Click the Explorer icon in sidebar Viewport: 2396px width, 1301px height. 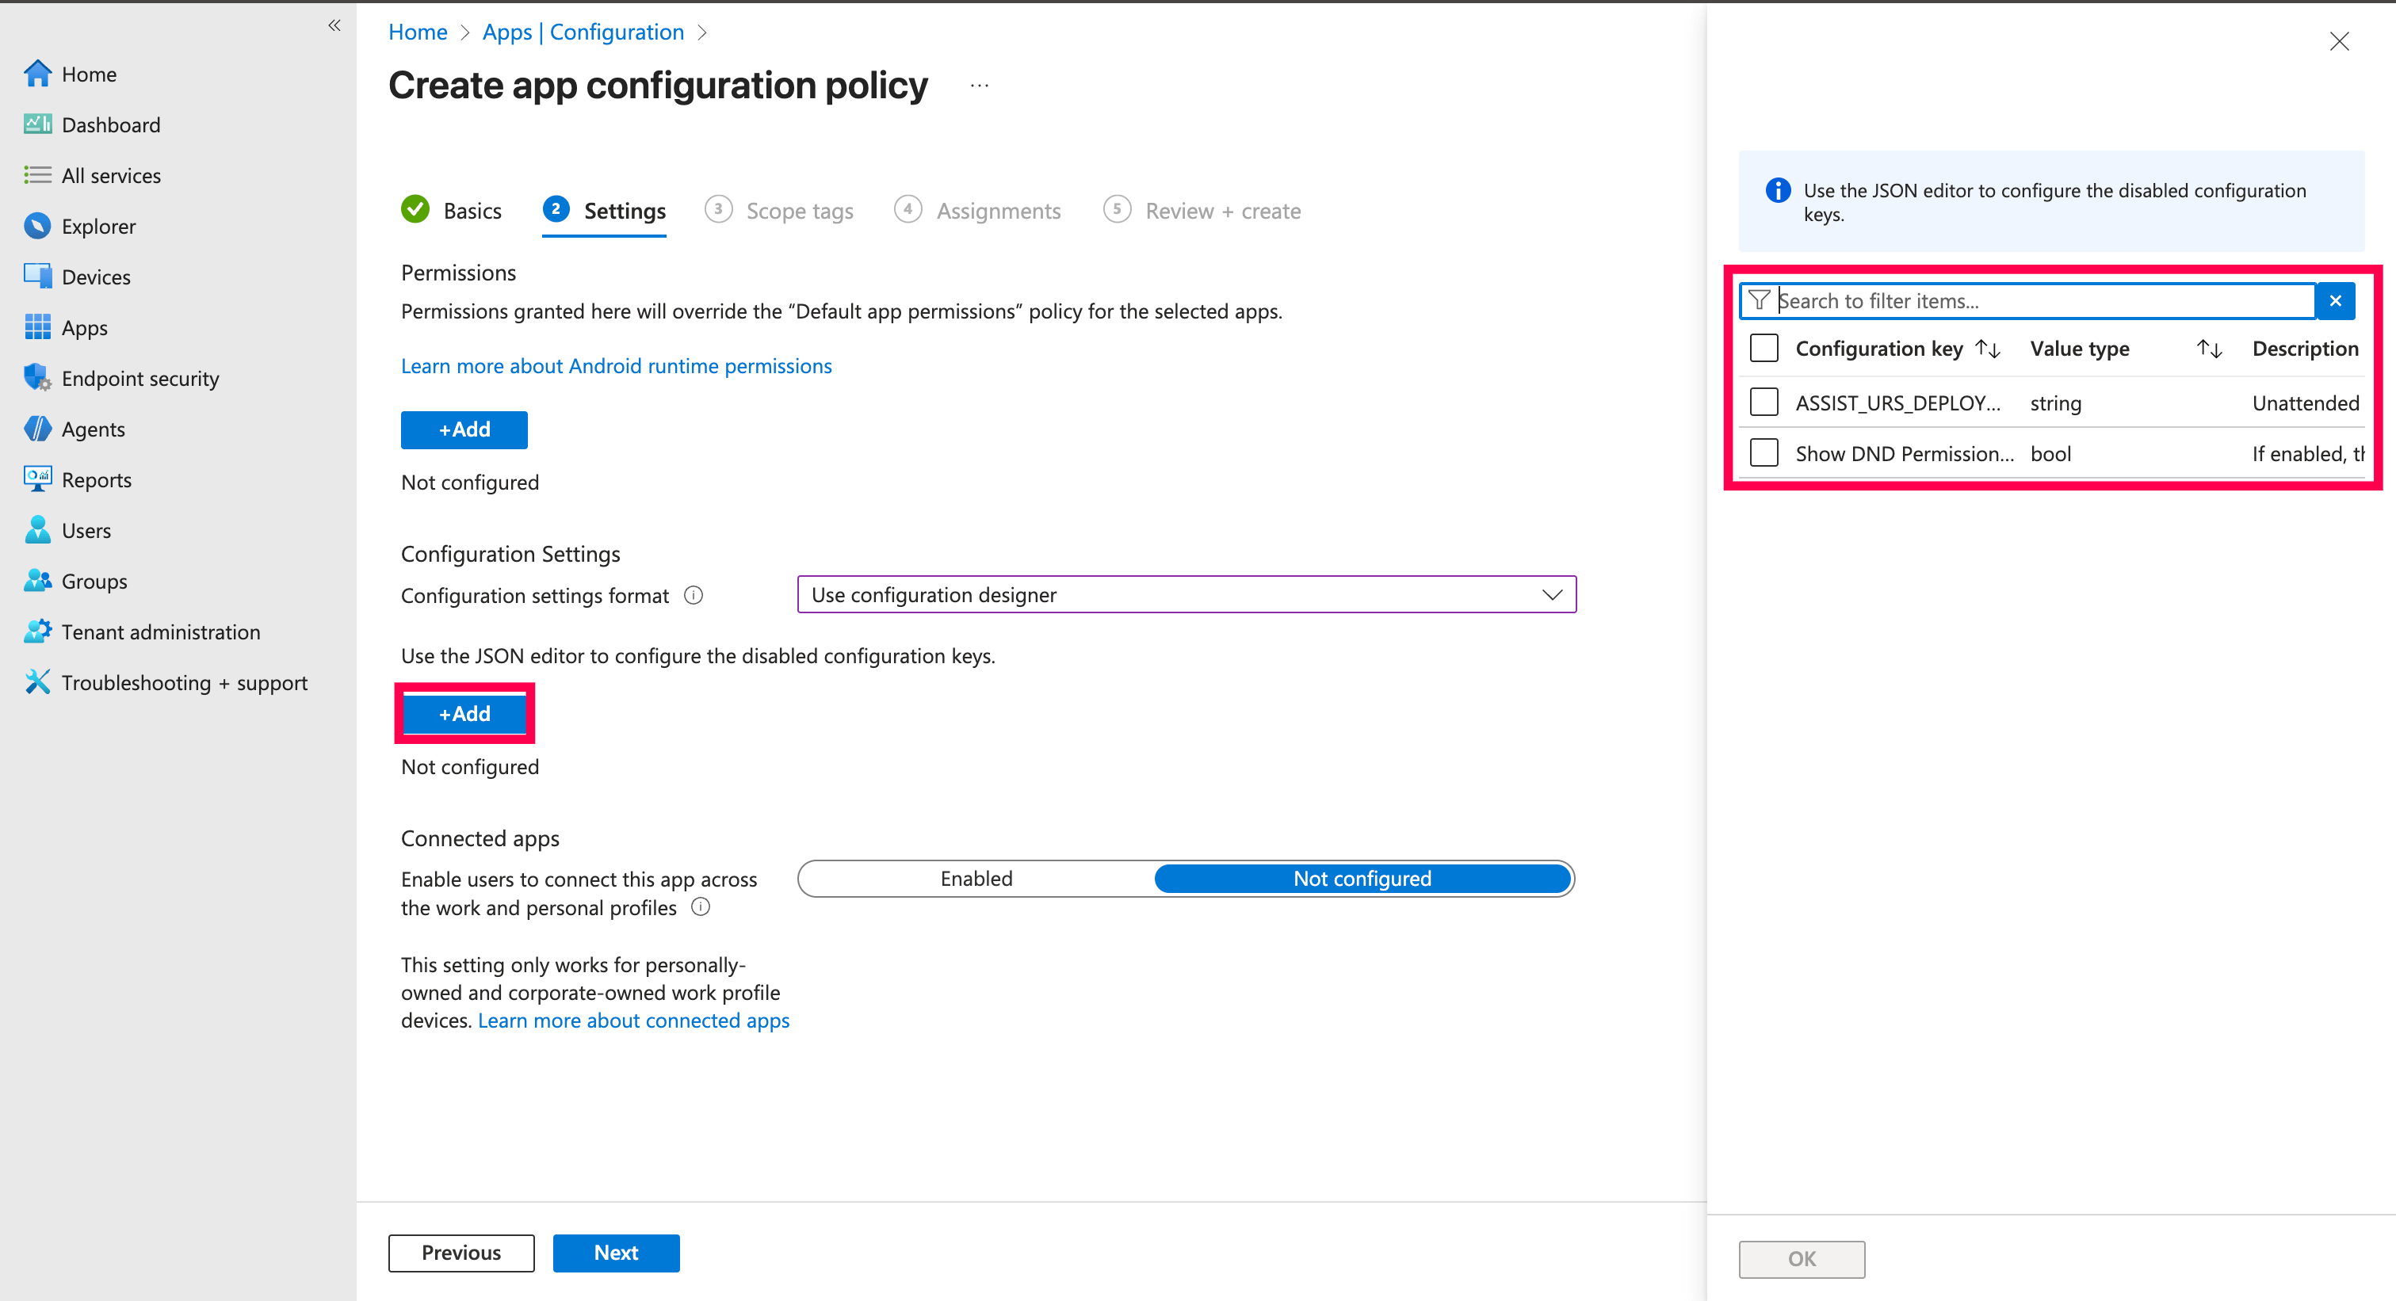(x=37, y=226)
